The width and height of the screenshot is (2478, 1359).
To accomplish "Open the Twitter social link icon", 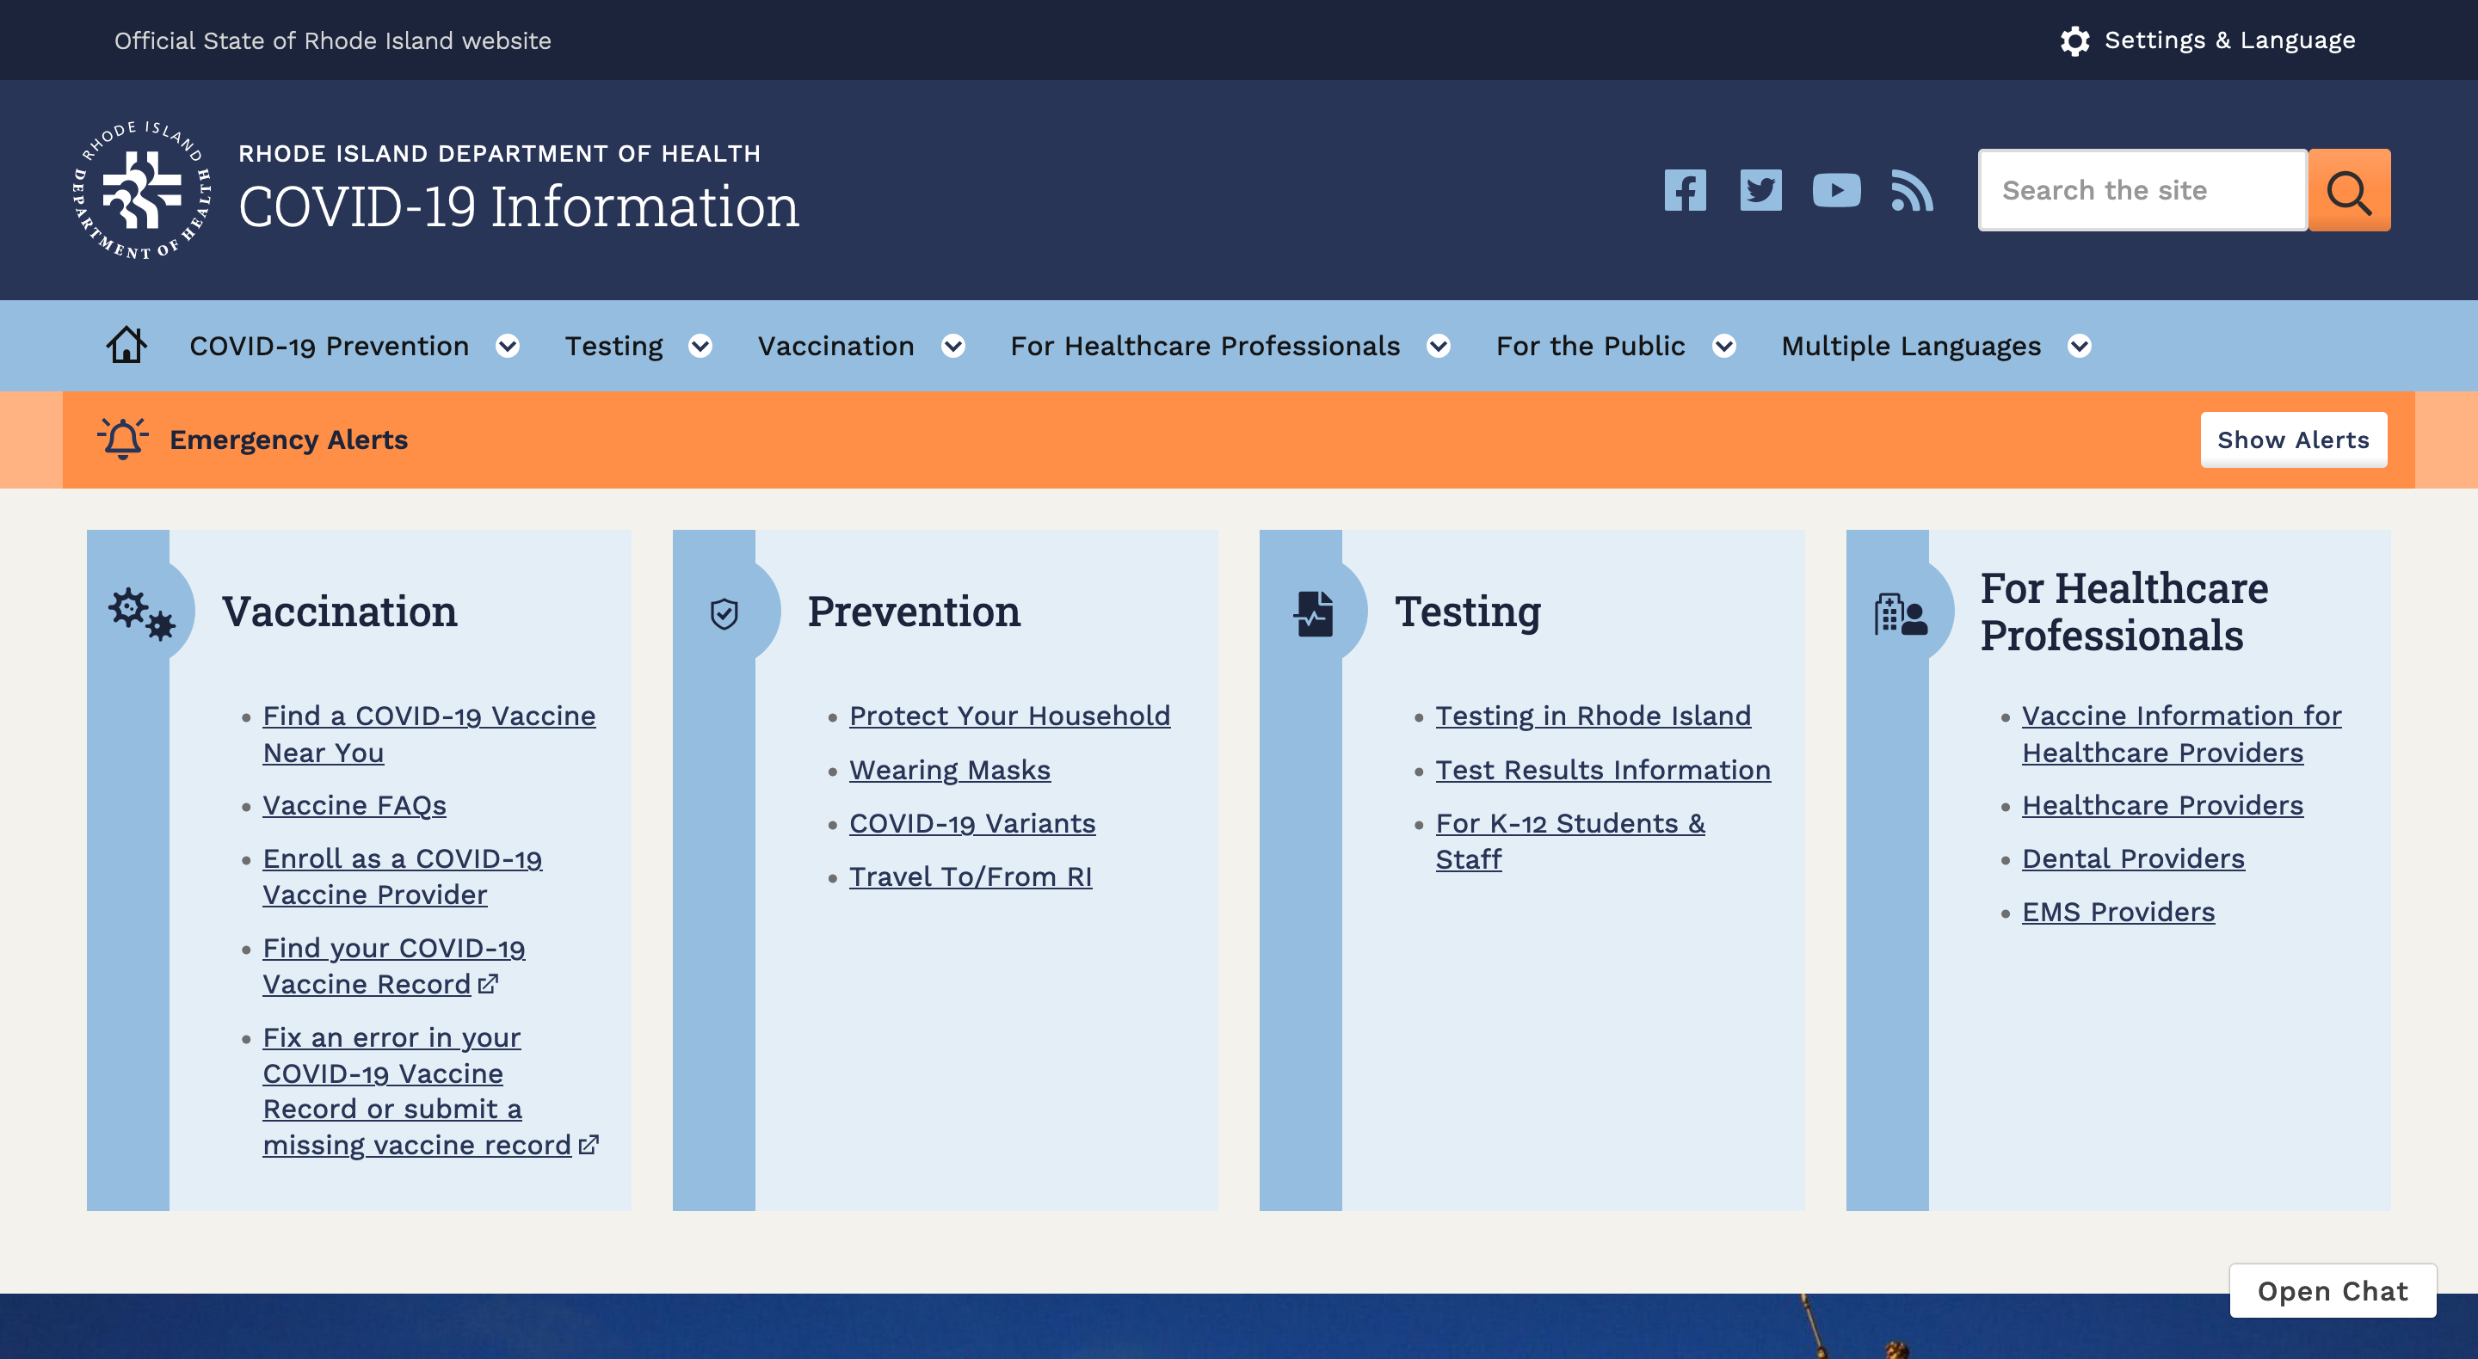I will (1760, 190).
